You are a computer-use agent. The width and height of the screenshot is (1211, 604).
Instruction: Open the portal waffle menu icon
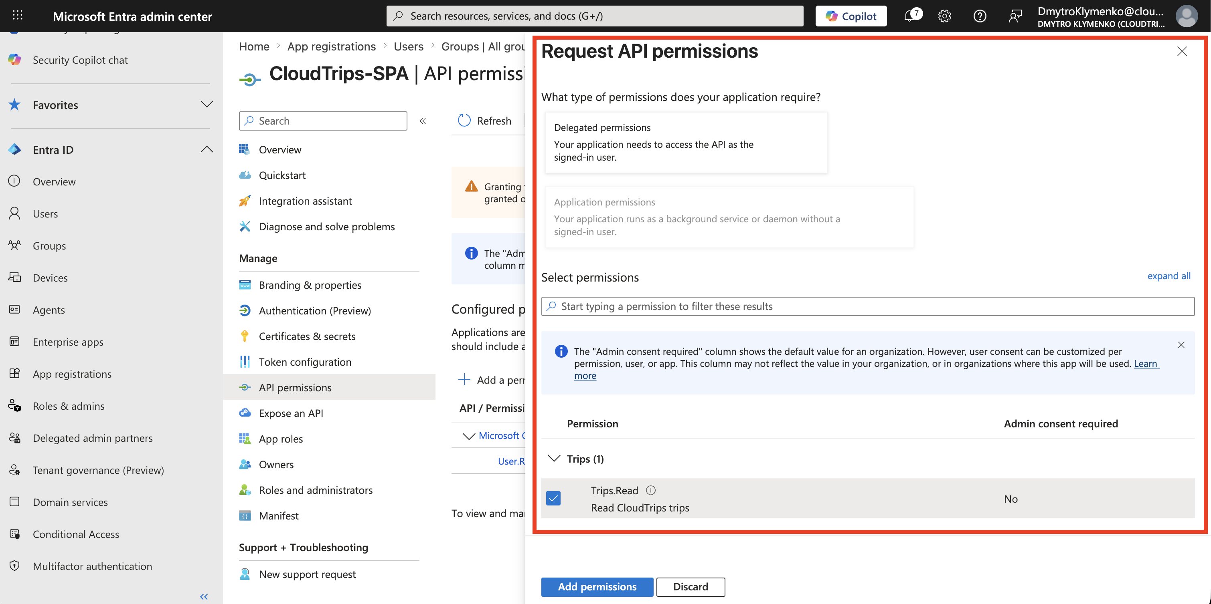click(17, 16)
